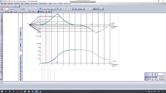The width and height of the screenshot is (166, 93).
Task: Expand the Print dropdown arrow
Action: (x=13, y=12)
